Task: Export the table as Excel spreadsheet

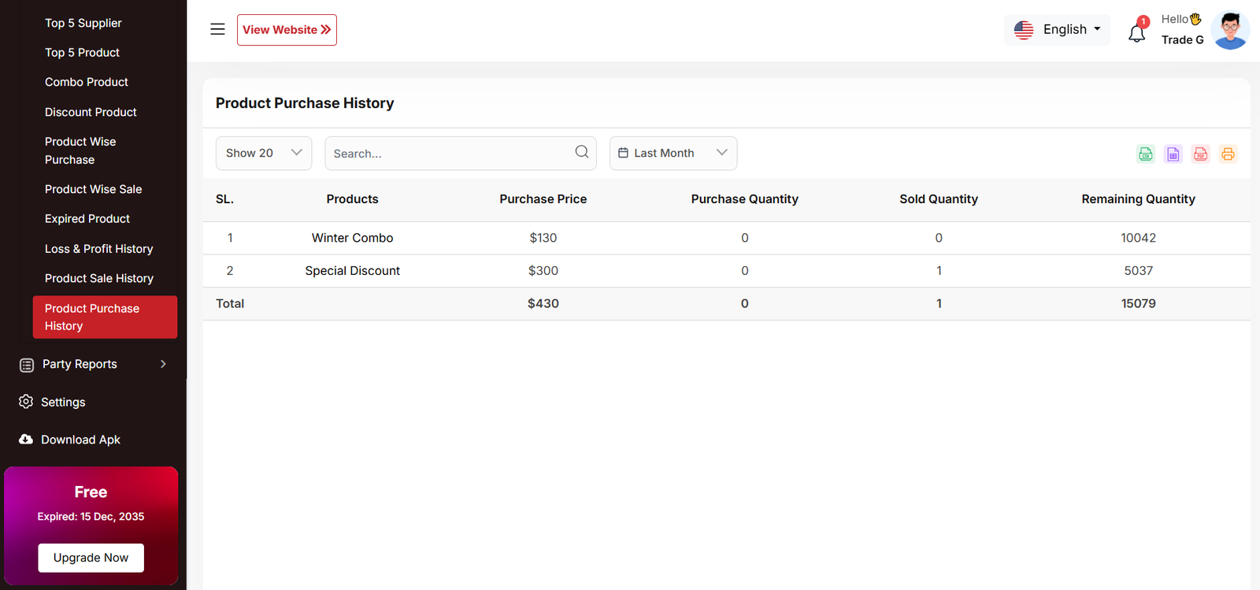Action: (x=1173, y=154)
